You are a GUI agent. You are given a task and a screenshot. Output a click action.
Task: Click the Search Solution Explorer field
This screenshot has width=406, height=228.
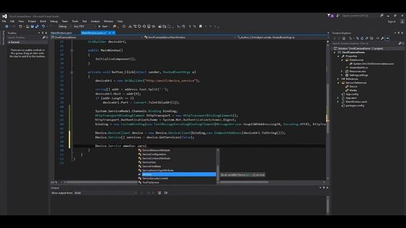[365, 44]
